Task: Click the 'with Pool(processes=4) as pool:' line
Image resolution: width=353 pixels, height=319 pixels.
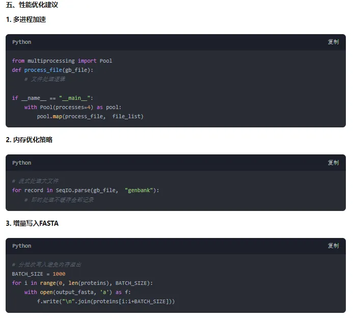Action: click(73, 107)
